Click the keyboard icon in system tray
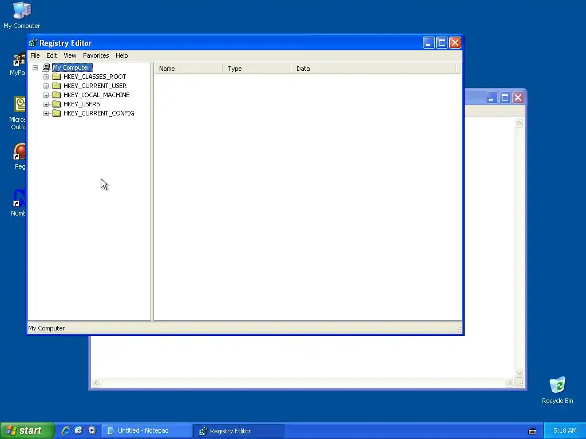 [532, 431]
